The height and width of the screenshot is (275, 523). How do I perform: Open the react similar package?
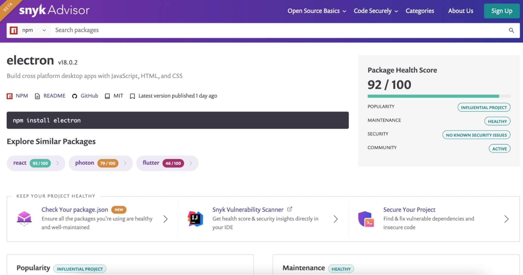coord(20,163)
